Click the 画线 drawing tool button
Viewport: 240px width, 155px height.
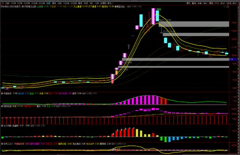[211, 3]
